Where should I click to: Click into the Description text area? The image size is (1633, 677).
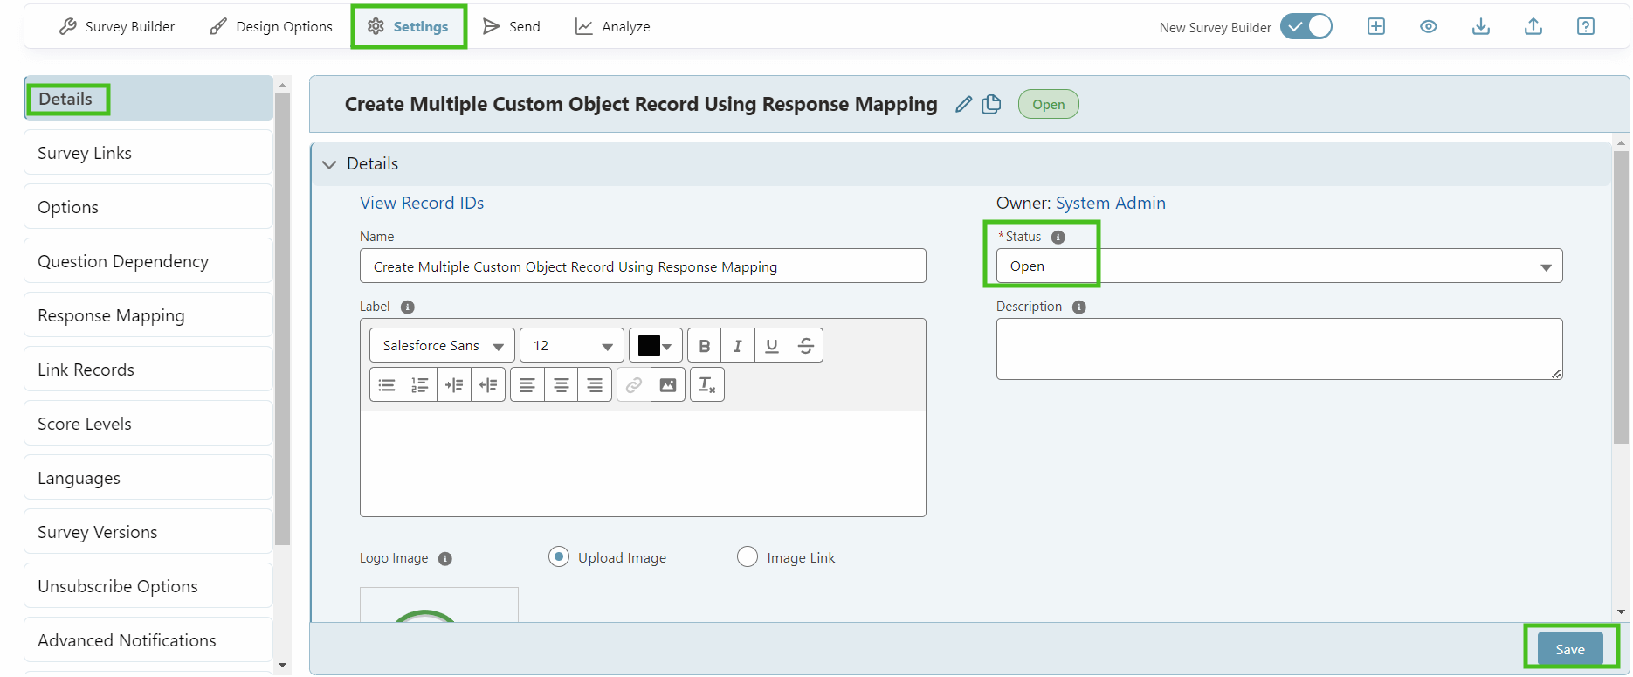(1278, 349)
